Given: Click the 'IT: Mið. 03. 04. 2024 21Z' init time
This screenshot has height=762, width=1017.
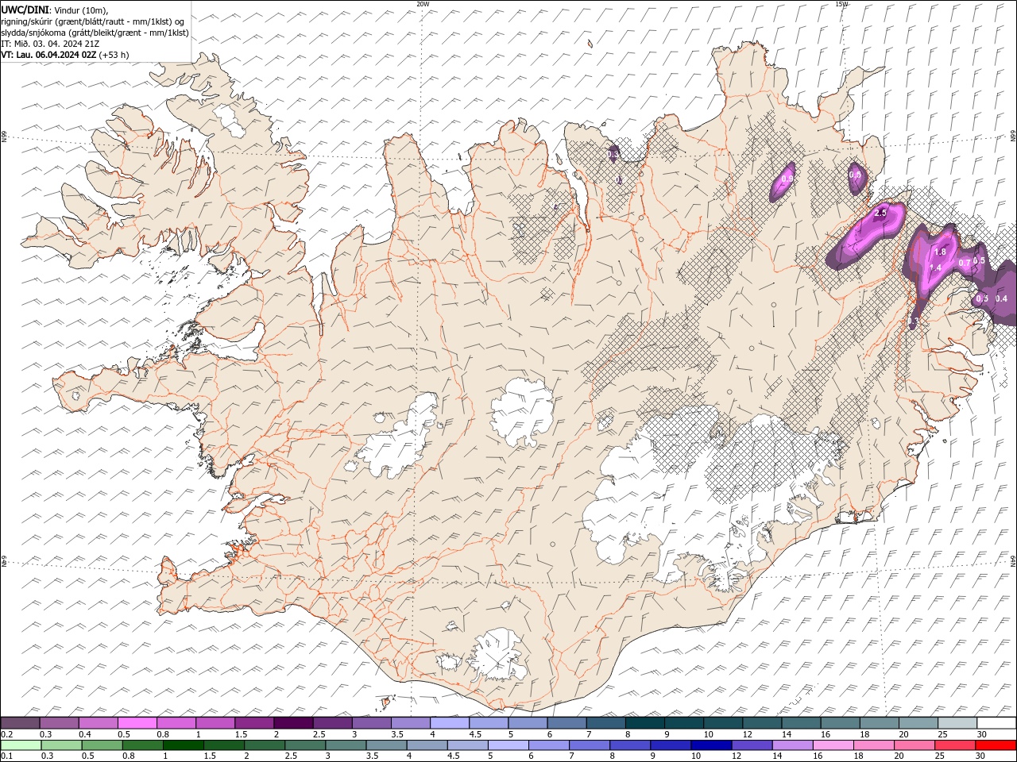Looking at the screenshot, I should (50, 44).
